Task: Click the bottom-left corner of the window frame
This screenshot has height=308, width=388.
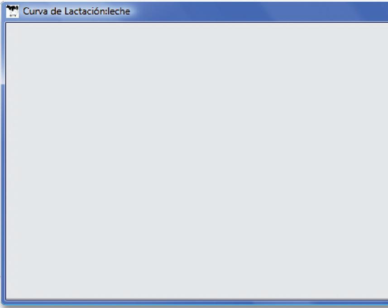Action: click(3, 303)
